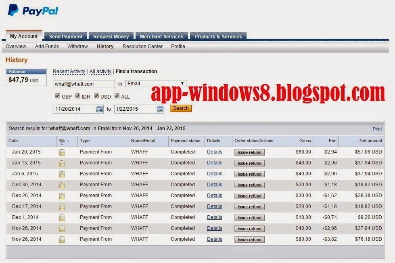Expand the flag column sort arrow
This screenshot has height=263, width=395.
coord(68,141)
